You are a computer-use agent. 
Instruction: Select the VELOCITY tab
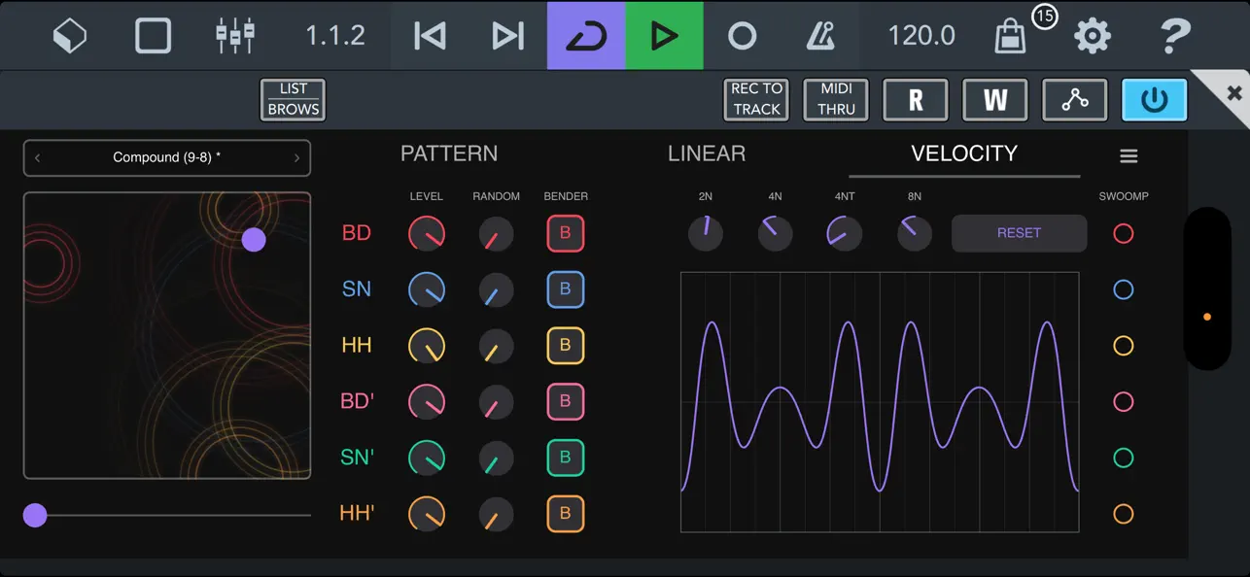(x=964, y=153)
